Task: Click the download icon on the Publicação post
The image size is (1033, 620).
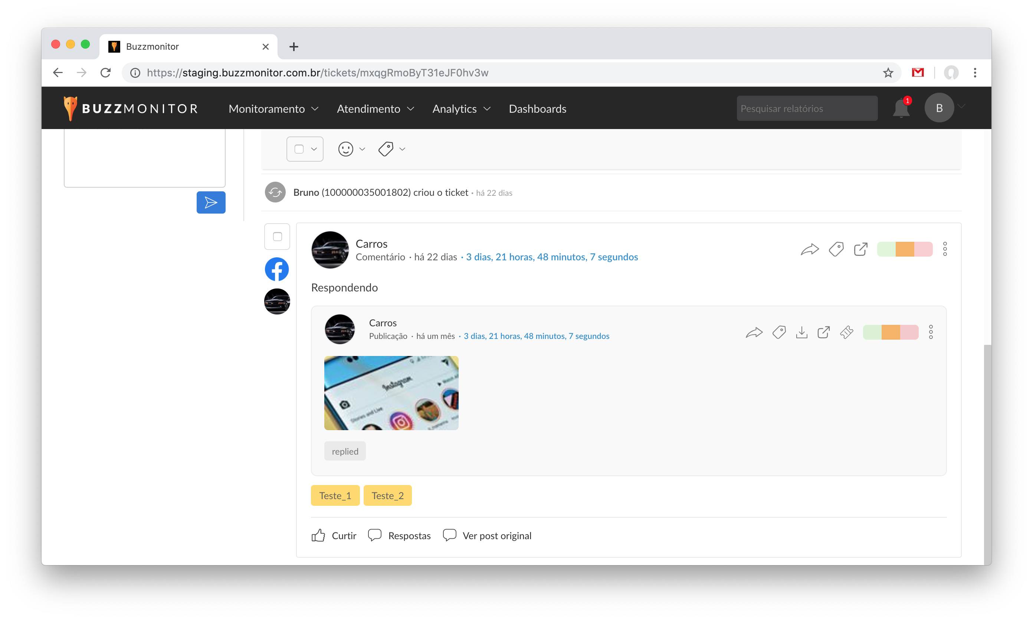Action: (x=801, y=333)
